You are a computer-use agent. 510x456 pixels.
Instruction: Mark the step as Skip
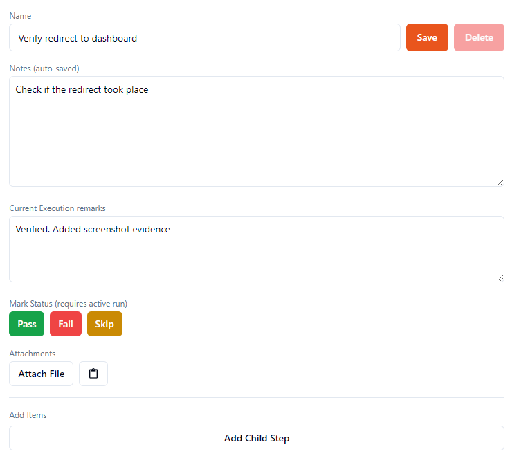pyautogui.click(x=104, y=324)
